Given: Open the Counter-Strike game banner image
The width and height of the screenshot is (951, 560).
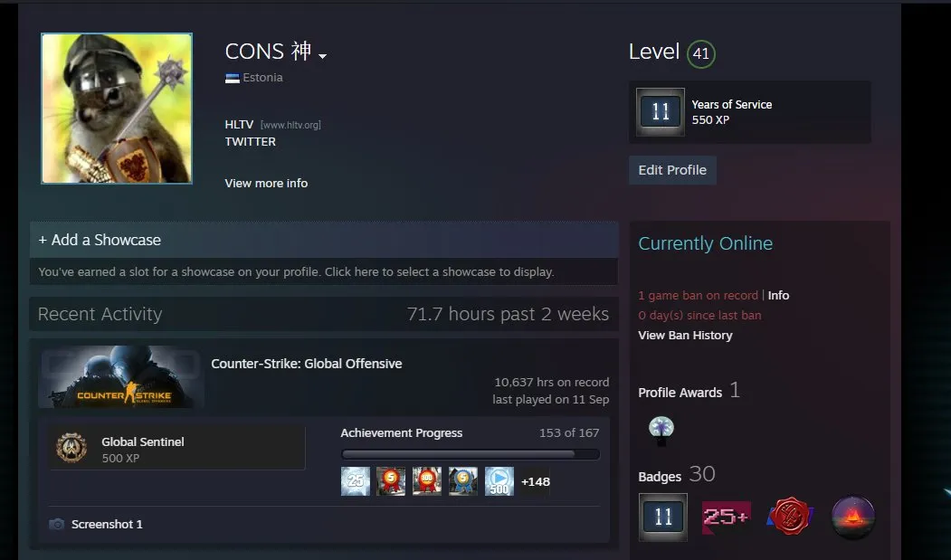Looking at the screenshot, I should tap(121, 376).
